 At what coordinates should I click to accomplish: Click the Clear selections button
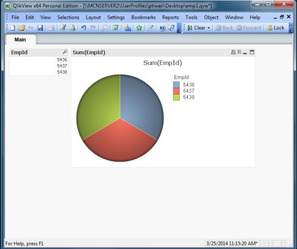pos(197,28)
